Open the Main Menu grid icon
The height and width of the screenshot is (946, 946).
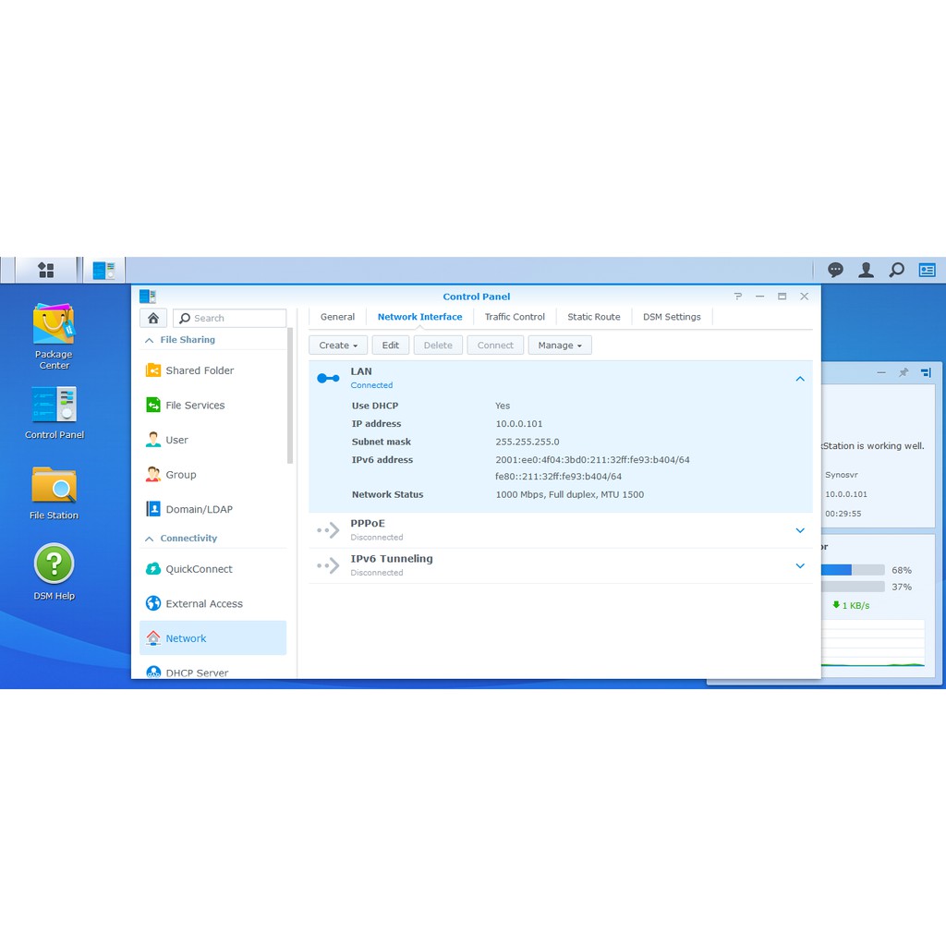coord(45,270)
